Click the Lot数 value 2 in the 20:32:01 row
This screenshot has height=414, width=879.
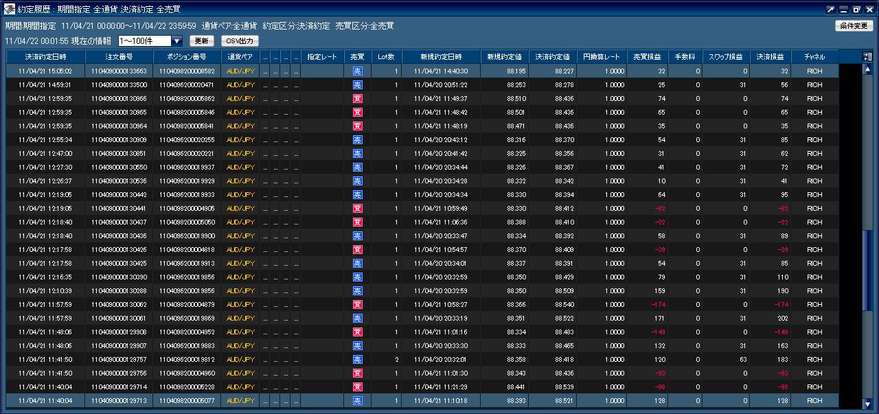(x=396, y=359)
